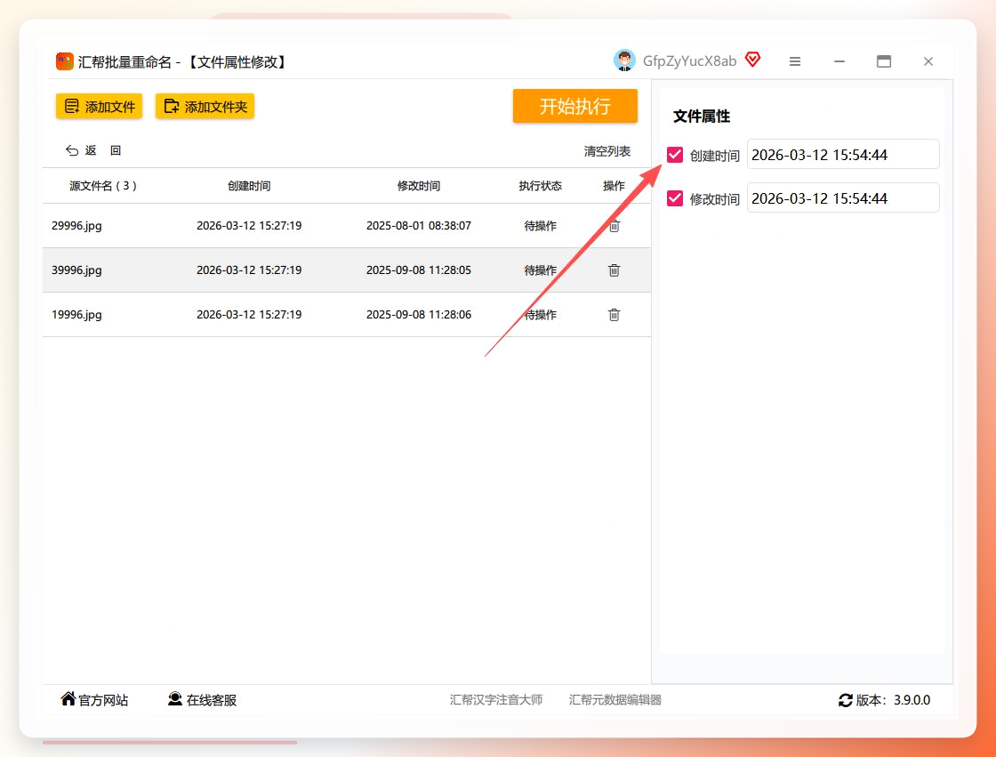Screen dimensions: 996x757
Task: Click modified time 2025-09-08 11:28:06
Action: tap(419, 315)
